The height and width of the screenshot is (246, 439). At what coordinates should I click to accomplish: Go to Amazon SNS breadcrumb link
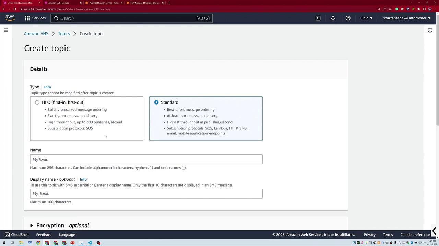click(x=36, y=33)
